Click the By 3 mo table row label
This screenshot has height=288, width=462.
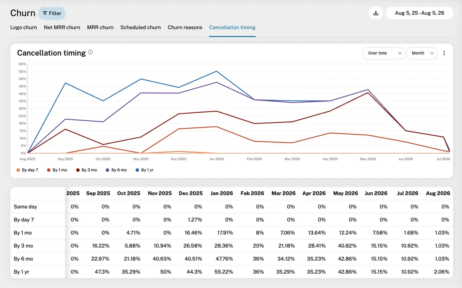pyautogui.click(x=23, y=245)
